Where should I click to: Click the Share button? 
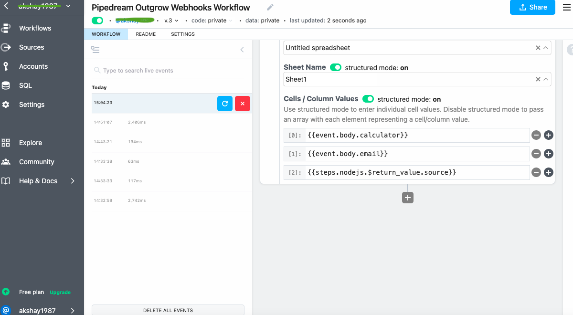(x=532, y=7)
